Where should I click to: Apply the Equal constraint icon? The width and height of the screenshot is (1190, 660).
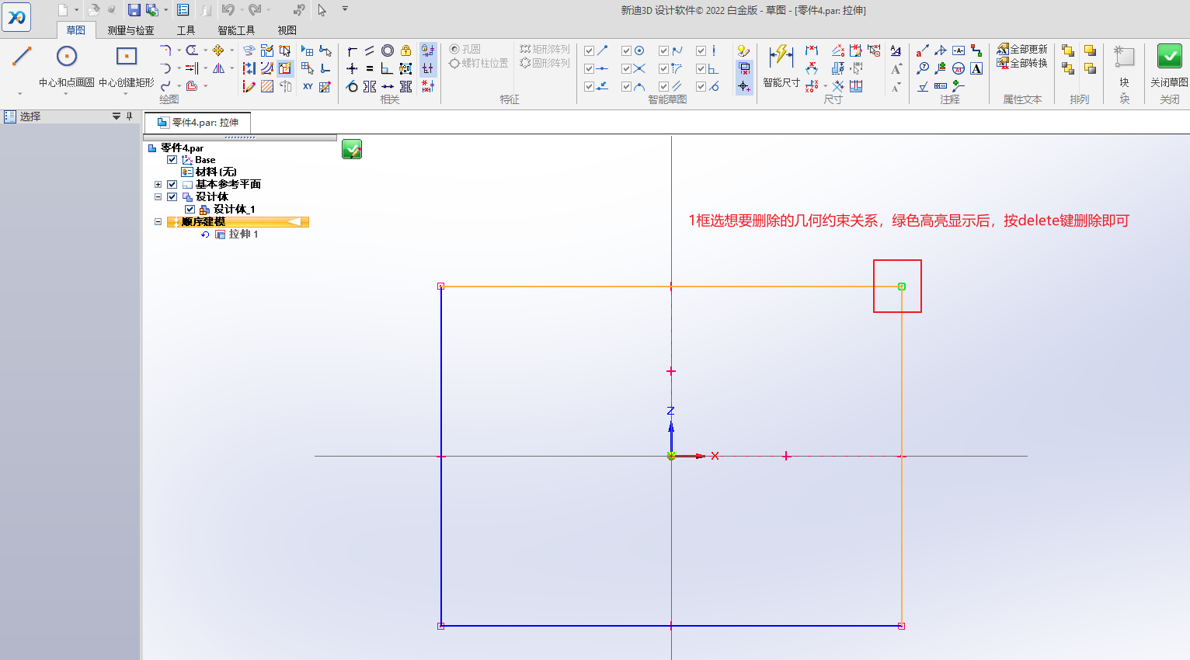point(370,68)
